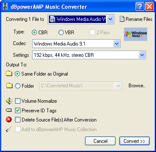Viewport: 156px width, 152px height.
Task: Click the 'Settings' label
Action: (21, 55)
